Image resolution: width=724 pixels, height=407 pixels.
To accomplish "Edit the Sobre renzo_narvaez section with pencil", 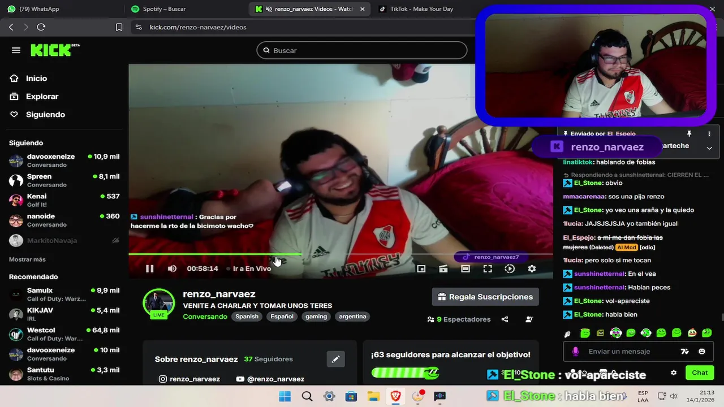I will (x=335, y=359).
